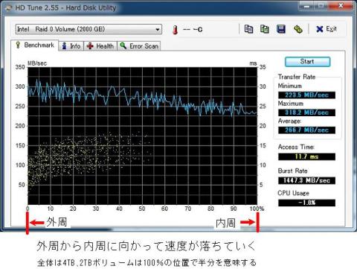Click the HD Tune title bar icon
Viewport: 357px width, 269px height.
[8, 8]
